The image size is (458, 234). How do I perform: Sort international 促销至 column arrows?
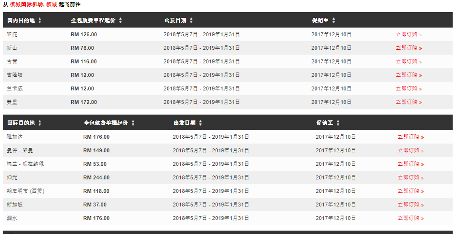[338, 123]
